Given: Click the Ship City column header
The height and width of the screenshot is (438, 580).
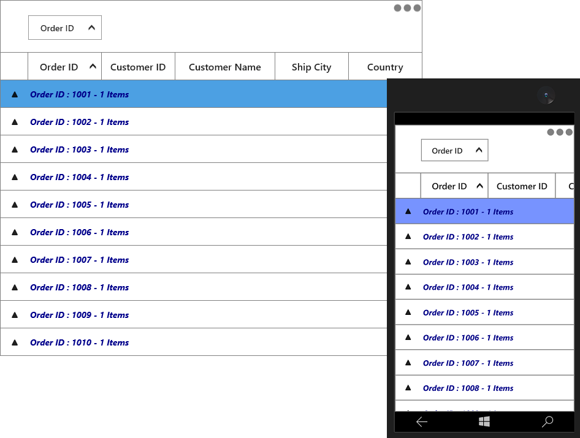Looking at the screenshot, I should (311, 67).
